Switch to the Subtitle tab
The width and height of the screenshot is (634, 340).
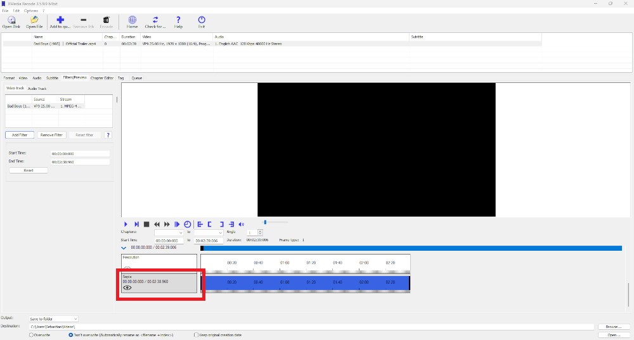[x=52, y=78]
